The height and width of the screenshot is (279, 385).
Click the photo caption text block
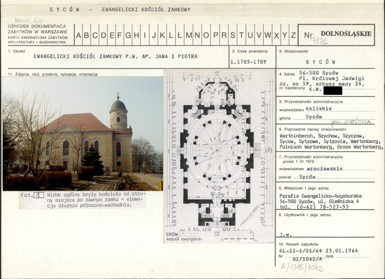coord(96,200)
